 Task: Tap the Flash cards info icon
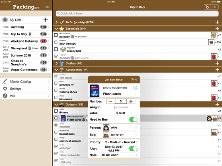pyautogui.click(x=135, y=88)
